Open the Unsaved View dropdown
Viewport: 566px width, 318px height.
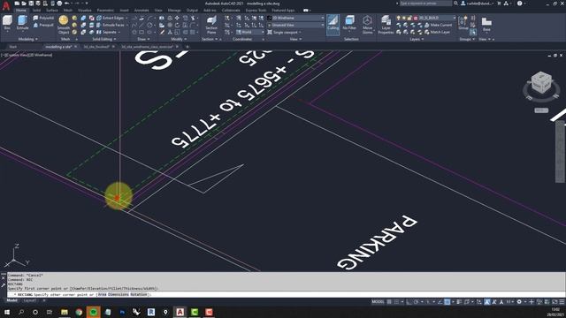[x=295, y=25]
